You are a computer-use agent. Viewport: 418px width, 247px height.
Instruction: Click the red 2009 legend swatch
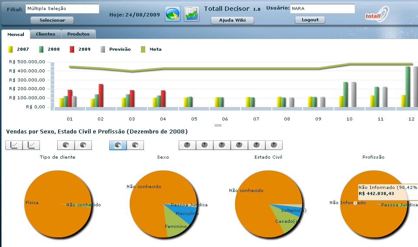coord(72,49)
